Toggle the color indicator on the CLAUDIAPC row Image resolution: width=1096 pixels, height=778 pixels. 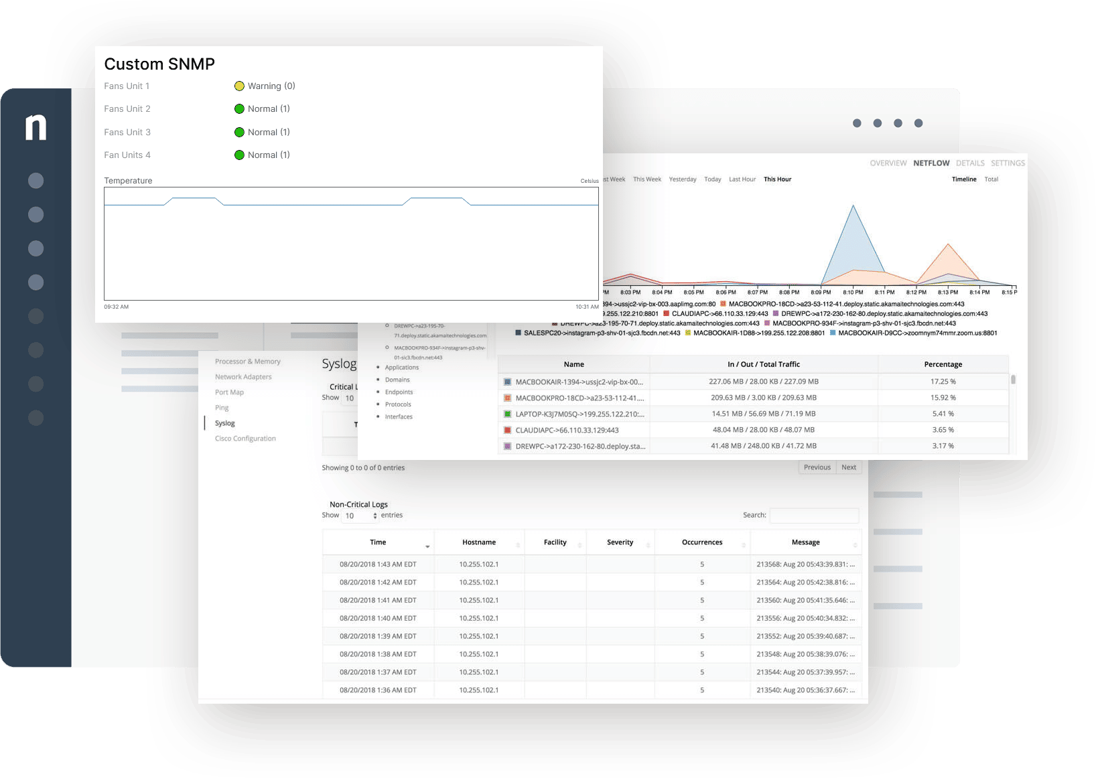[x=507, y=430]
